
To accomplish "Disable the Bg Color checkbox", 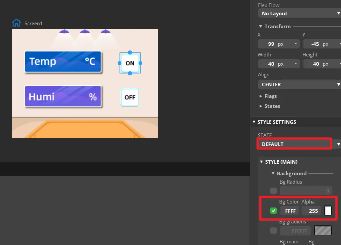I will (x=274, y=211).
